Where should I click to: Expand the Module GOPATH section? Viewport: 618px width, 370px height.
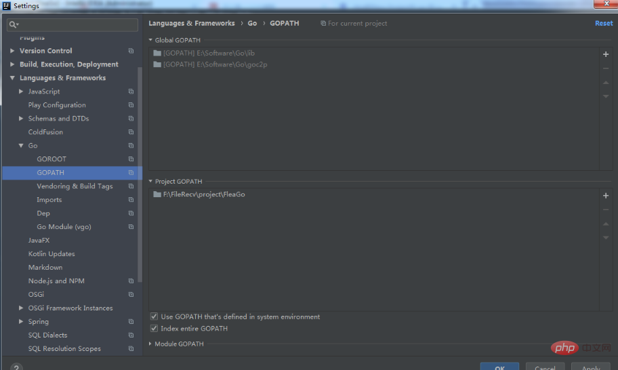click(x=150, y=344)
